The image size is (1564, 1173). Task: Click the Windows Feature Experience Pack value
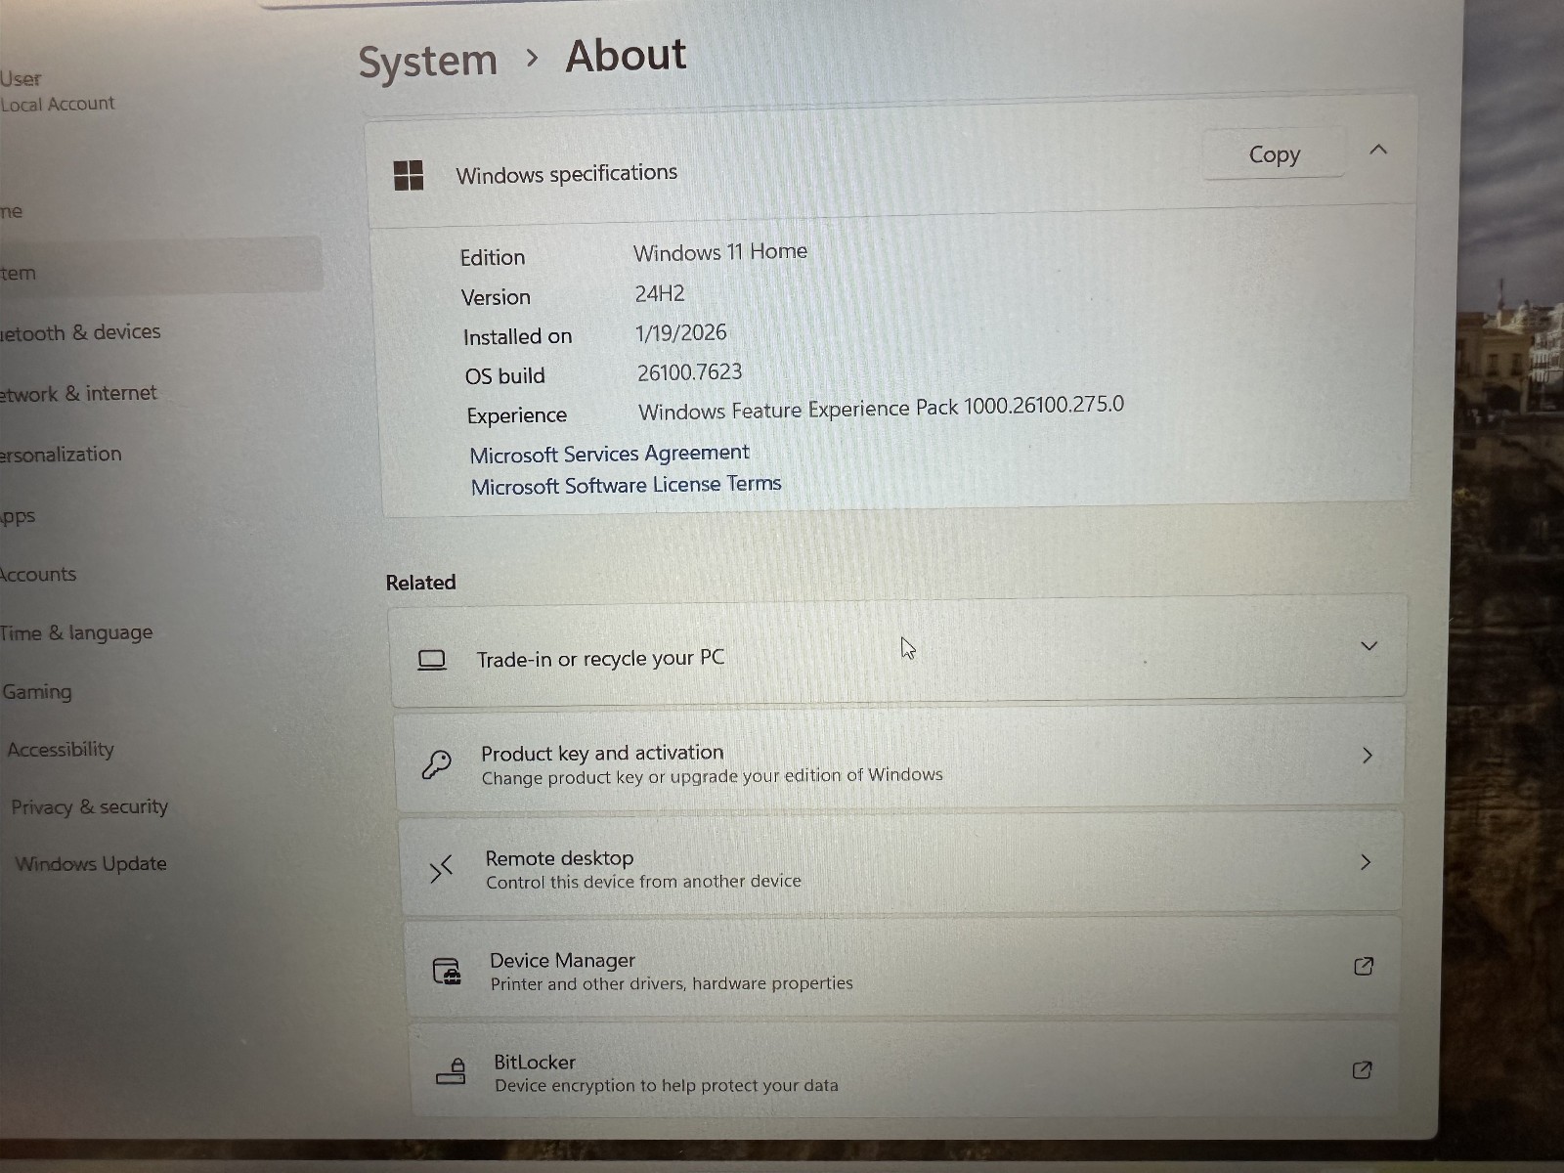point(882,408)
